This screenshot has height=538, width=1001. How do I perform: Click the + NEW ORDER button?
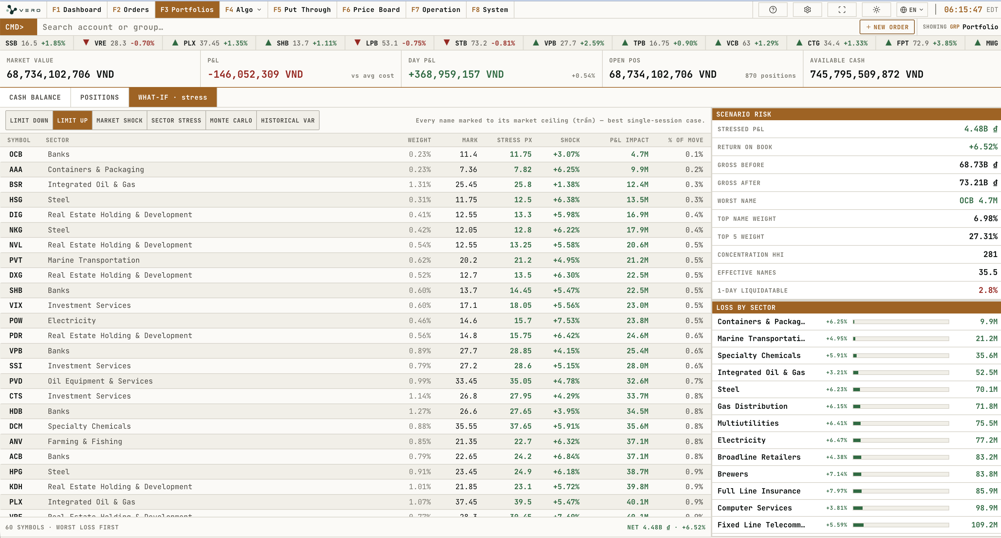[x=887, y=27]
